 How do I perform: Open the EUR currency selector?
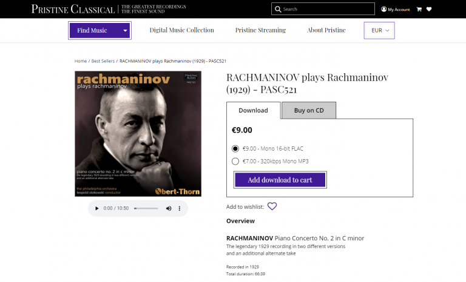(x=379, y=30)
